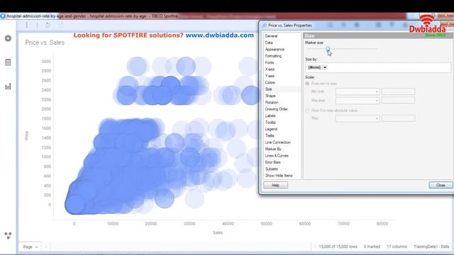Select Data in the properties list
The image size is (454, 255).
click(269, 42)
